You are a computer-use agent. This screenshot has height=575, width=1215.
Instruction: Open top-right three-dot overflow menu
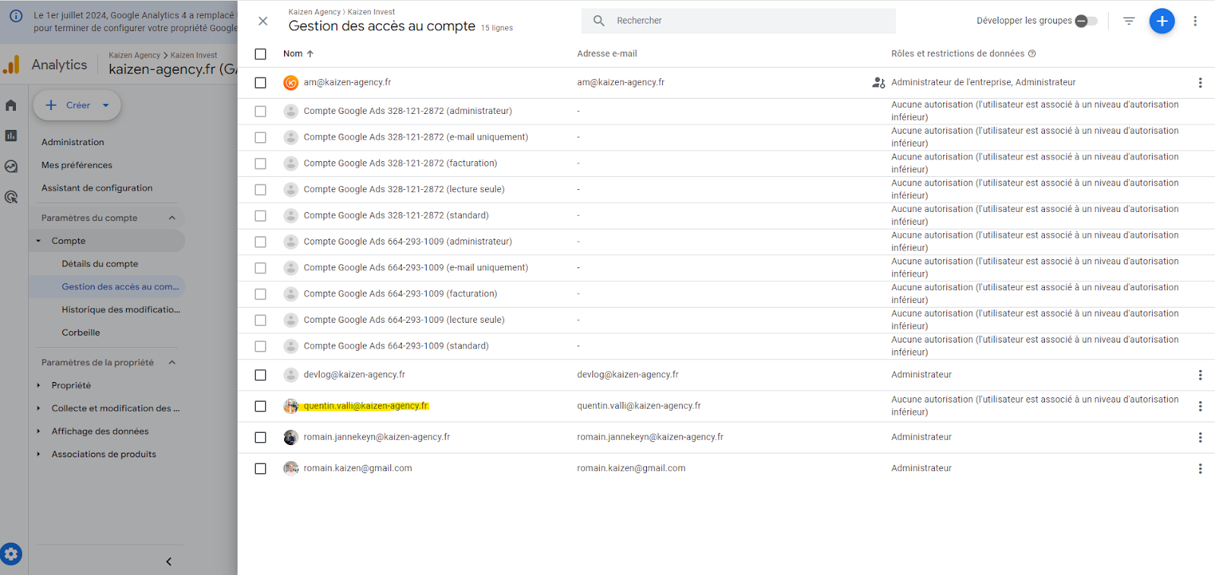click(x=1194, y=21)
